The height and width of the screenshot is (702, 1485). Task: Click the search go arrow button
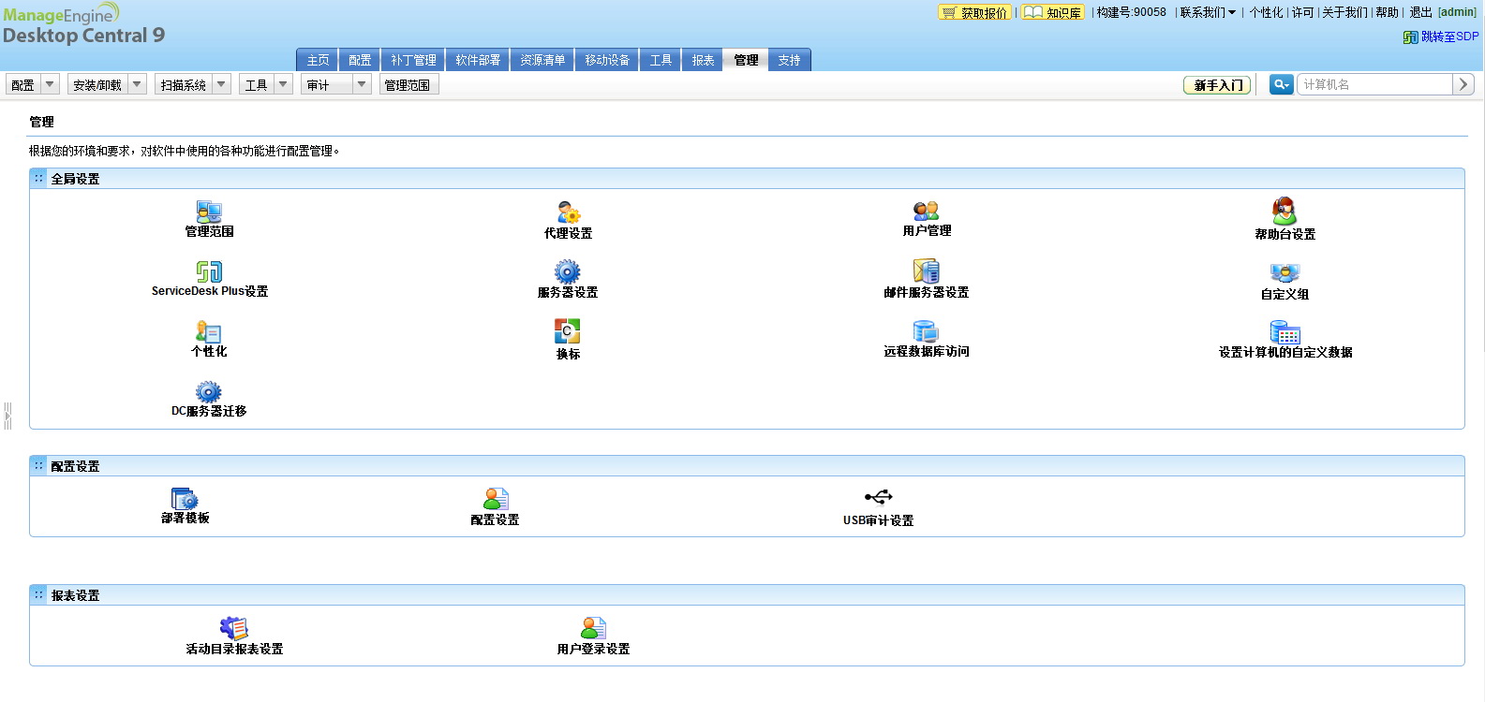pyautogui.click(x=1463, y=84)
